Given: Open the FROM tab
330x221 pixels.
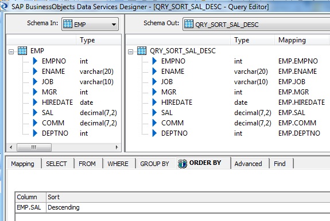Looking at the screenshot, I should pyautogui.click(x=87, y=164).
